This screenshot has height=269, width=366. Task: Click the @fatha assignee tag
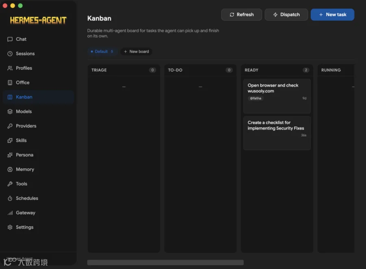(256, 98)
